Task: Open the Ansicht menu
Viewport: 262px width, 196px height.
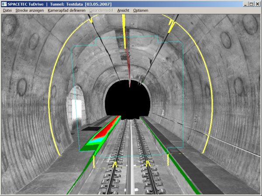Action: pyautogui.click(x=124, y=10)
